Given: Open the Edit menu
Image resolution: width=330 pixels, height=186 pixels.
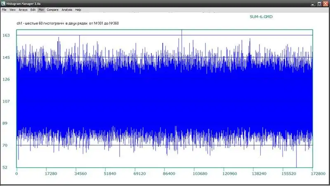Looking at the screenshot, I should [33, 9].
